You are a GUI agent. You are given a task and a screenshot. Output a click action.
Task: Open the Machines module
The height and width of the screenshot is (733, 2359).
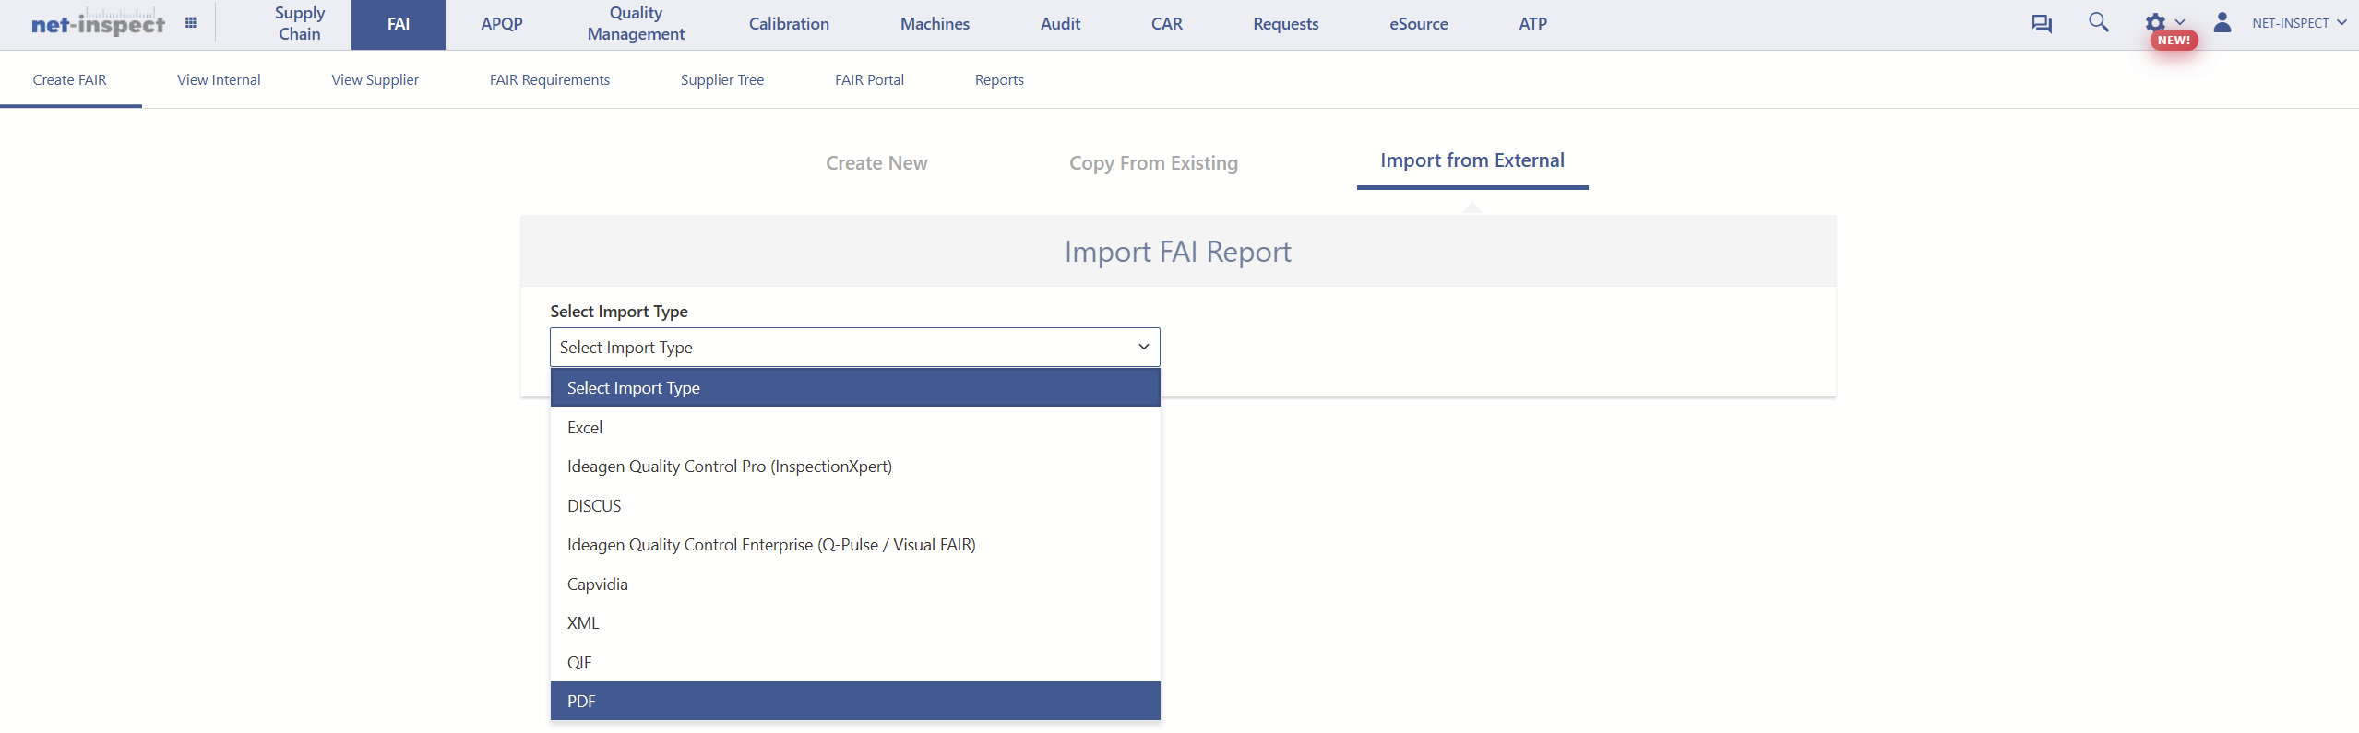pyautogui.click(x=935, y=24)
